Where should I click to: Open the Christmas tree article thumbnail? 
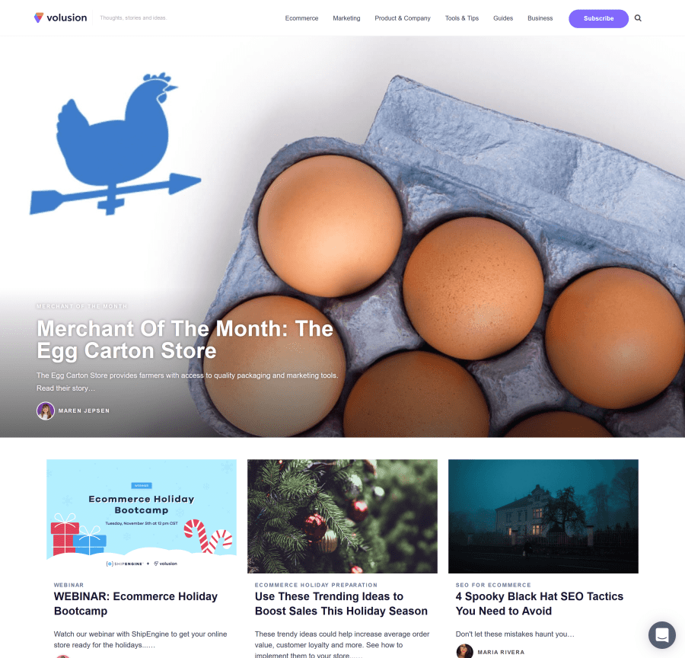pos(342,516)
